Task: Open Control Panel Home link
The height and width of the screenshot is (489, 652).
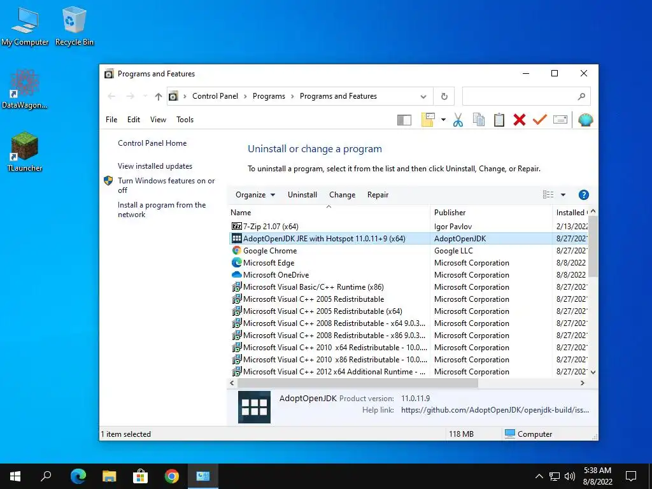Action: coord(152,143)
